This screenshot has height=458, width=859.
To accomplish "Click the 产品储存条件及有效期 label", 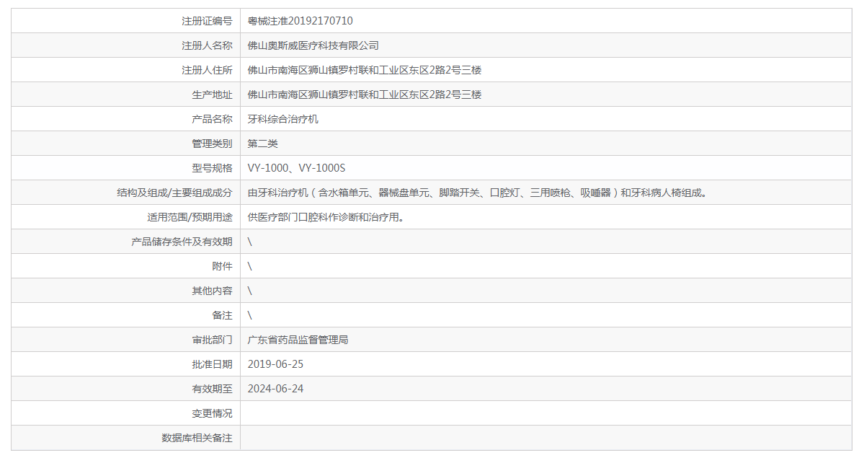I will pos(182,242).
